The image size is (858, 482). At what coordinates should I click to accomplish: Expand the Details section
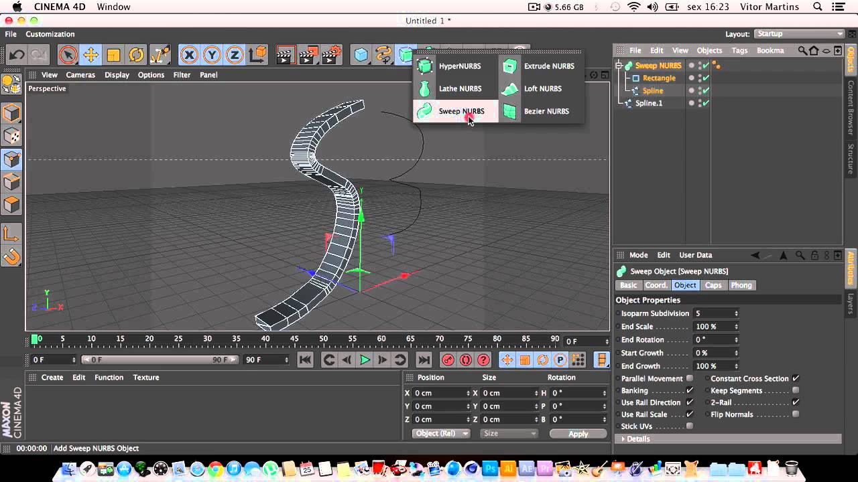click(728, 439)
